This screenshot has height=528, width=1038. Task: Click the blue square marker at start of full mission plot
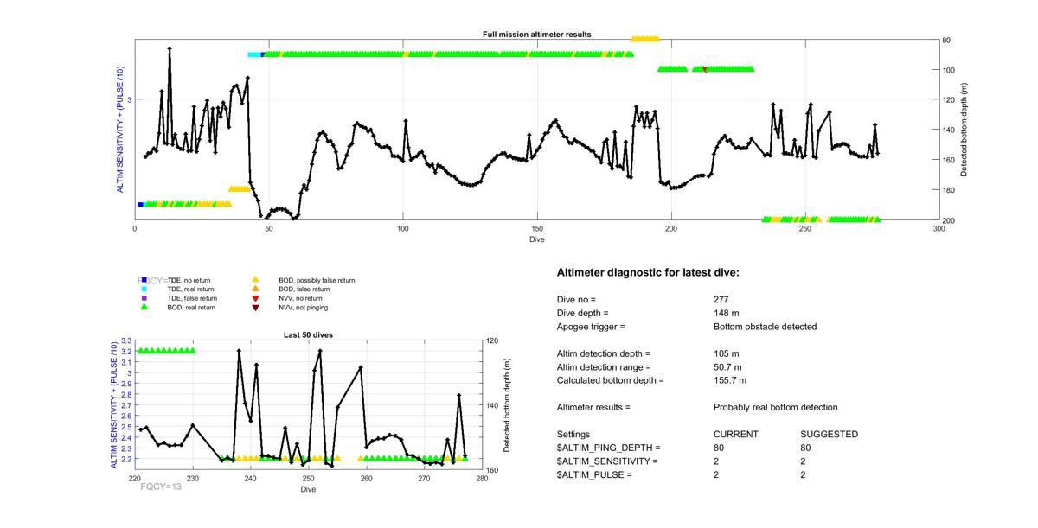(140, 205)
